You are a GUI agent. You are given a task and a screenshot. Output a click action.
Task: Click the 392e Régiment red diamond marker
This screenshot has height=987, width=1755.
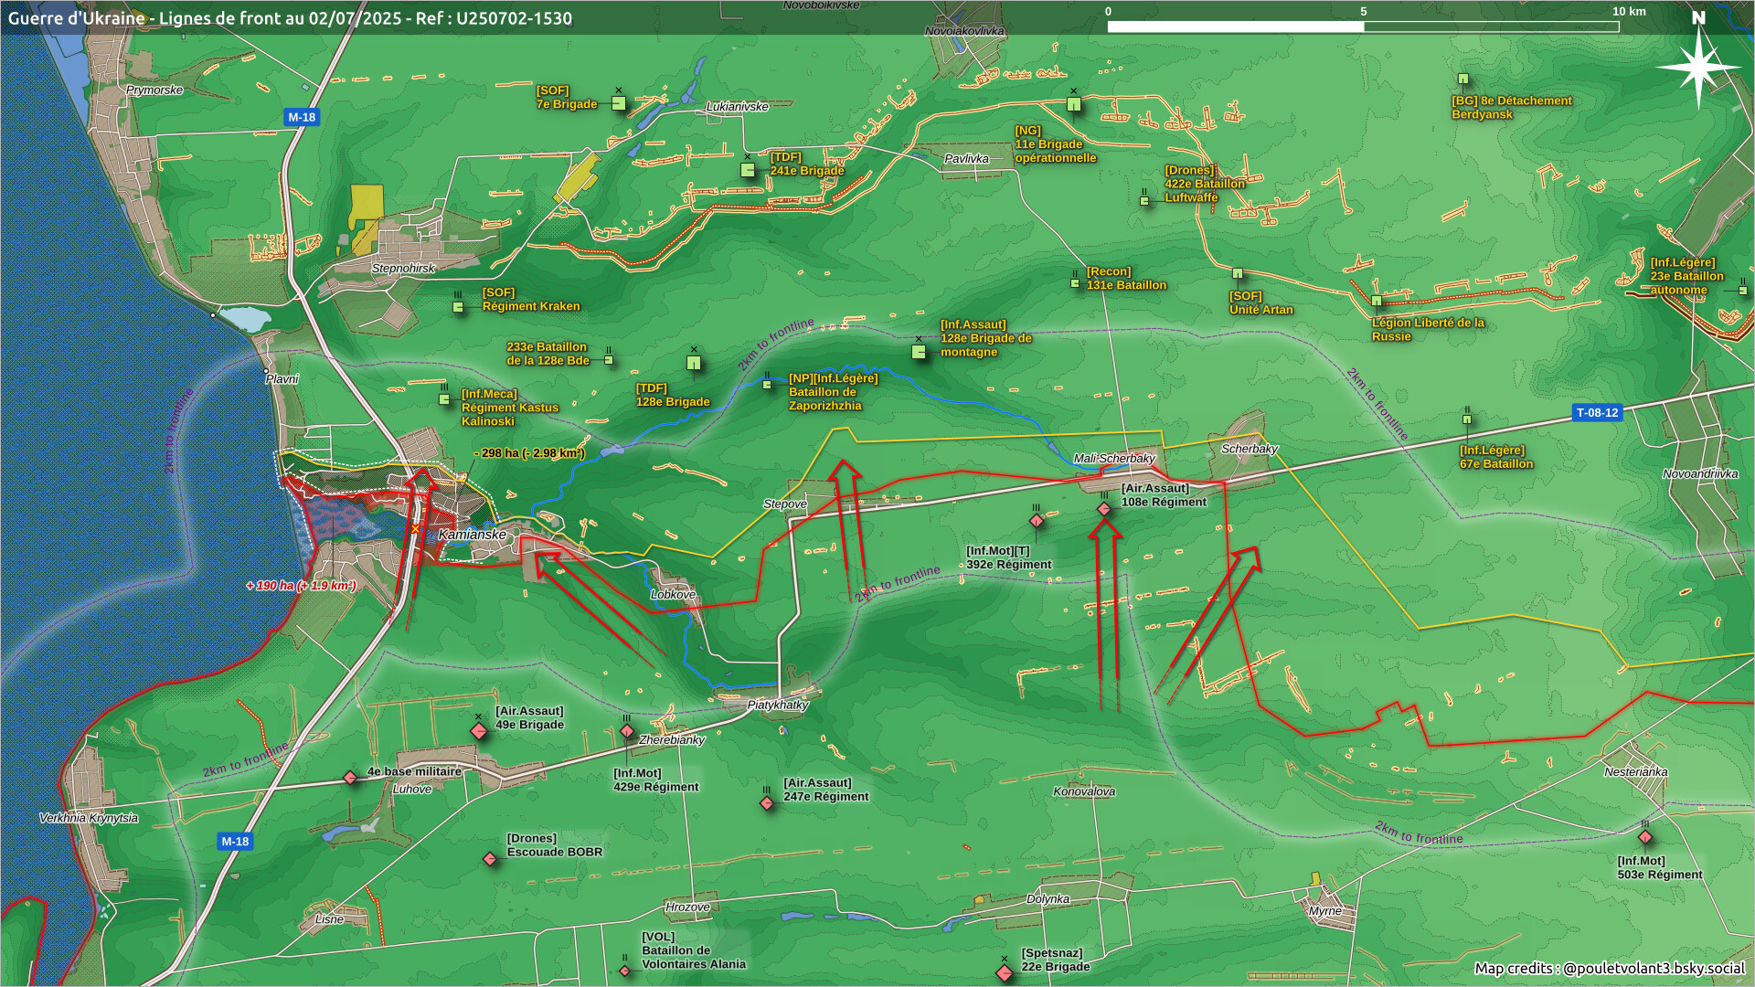tap(1037, 521)
